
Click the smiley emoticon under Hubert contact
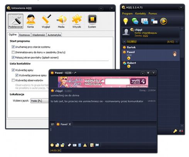[128, 66]
